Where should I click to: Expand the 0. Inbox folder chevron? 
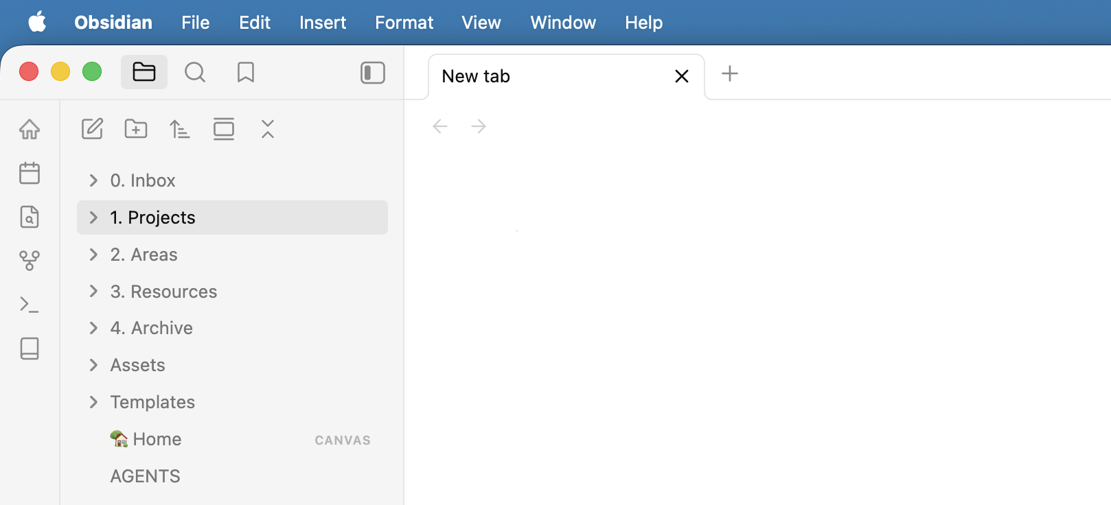click(93, 180)
